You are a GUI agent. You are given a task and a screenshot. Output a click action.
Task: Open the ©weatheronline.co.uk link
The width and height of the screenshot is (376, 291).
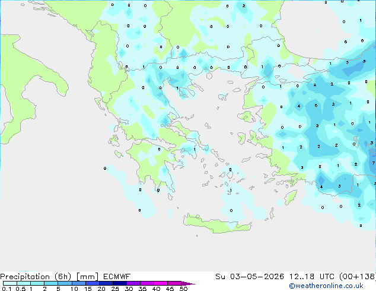pyautogui.click(x=326, y=286)
